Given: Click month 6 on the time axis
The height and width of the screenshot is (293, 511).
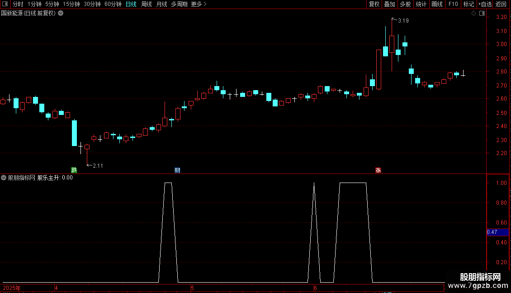Looking at the screenshot, I should click(315, 288).
